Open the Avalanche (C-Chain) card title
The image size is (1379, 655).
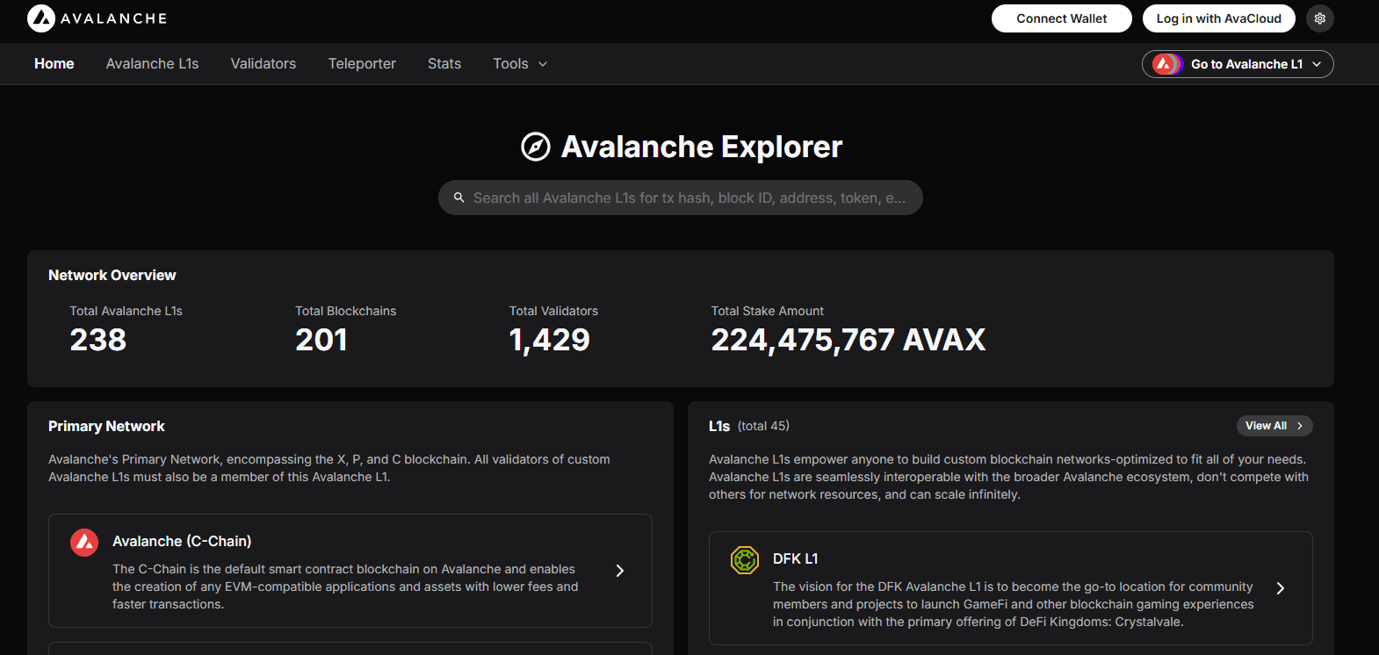[182, 542]
